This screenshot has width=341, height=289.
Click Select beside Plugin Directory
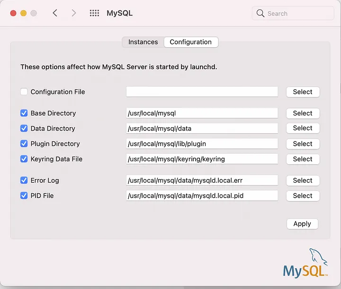pyautogui.click(x=303, y=144)
